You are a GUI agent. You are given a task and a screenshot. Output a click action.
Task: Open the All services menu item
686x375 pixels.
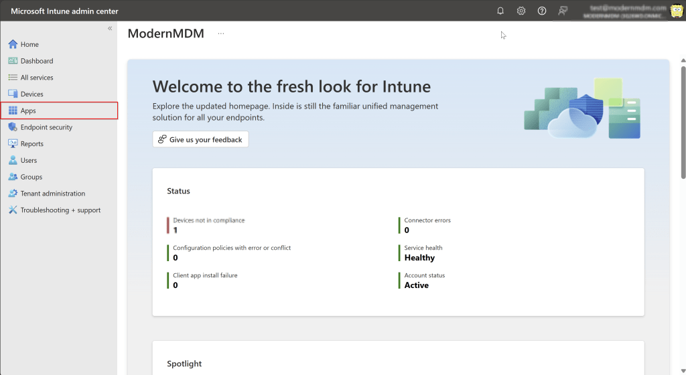(x=36, y=78)
